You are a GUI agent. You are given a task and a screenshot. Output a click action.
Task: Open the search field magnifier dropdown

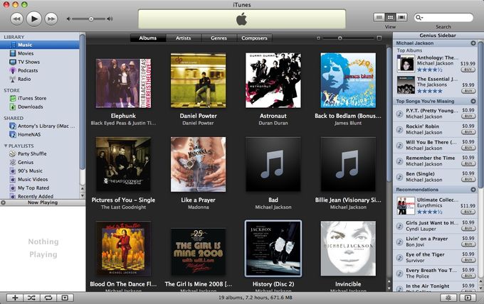[x=419, y=18]
